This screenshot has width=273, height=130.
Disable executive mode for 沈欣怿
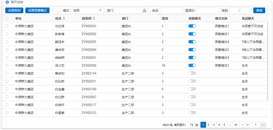pyautogui.click(x=192, y=26)
